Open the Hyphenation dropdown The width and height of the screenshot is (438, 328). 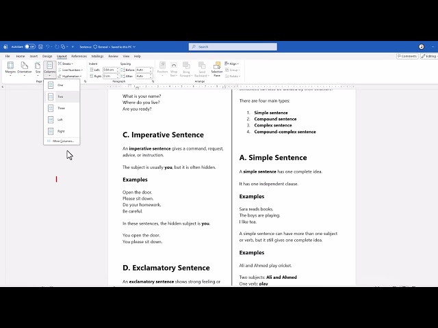pos(70,76)
